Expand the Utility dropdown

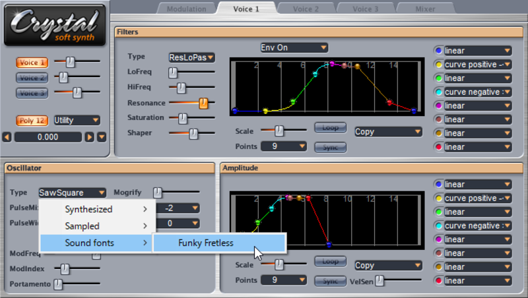coord(77,120)
